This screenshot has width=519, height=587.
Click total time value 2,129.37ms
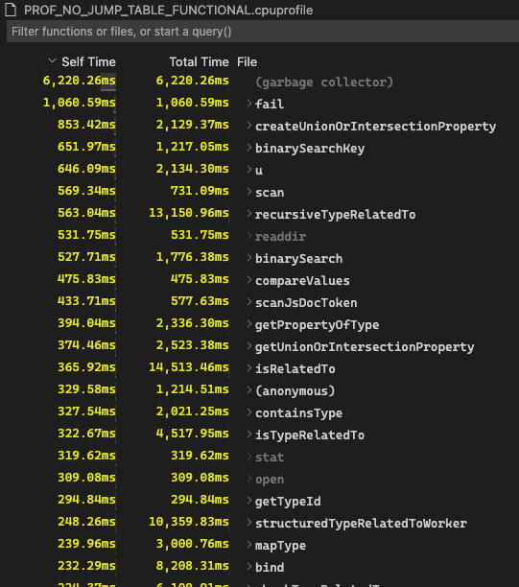tap(193, 125)
